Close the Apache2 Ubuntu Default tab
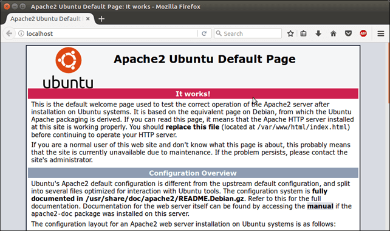The height and width of the screenshot is (231, 390). coord(88,19)
